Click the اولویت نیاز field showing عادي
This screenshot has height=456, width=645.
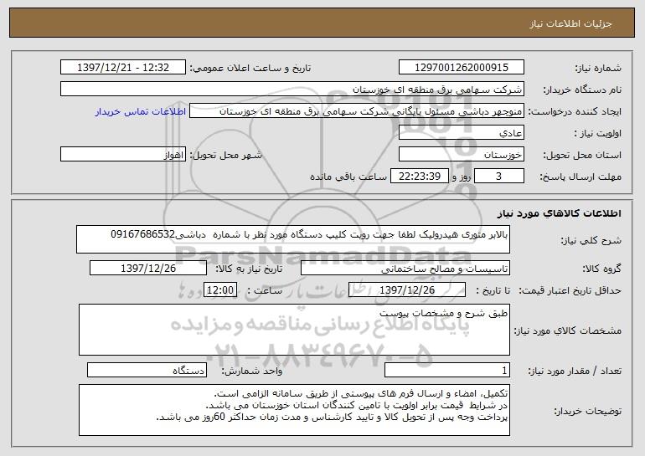pyautogui.click(x=461, y=133)
